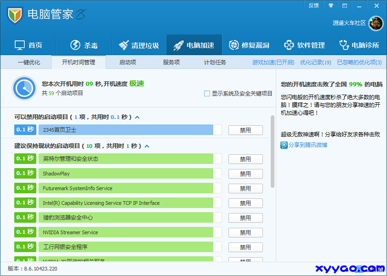The image size is (387, 276).
Task: Open the 首页 home panel
Action: 30,45
